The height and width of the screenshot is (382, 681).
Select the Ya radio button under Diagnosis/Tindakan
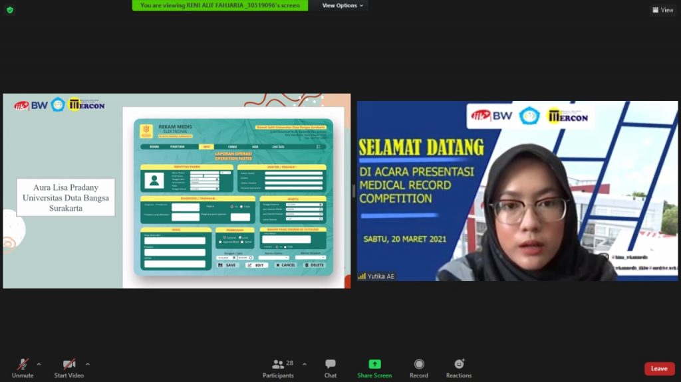point(231,207)
